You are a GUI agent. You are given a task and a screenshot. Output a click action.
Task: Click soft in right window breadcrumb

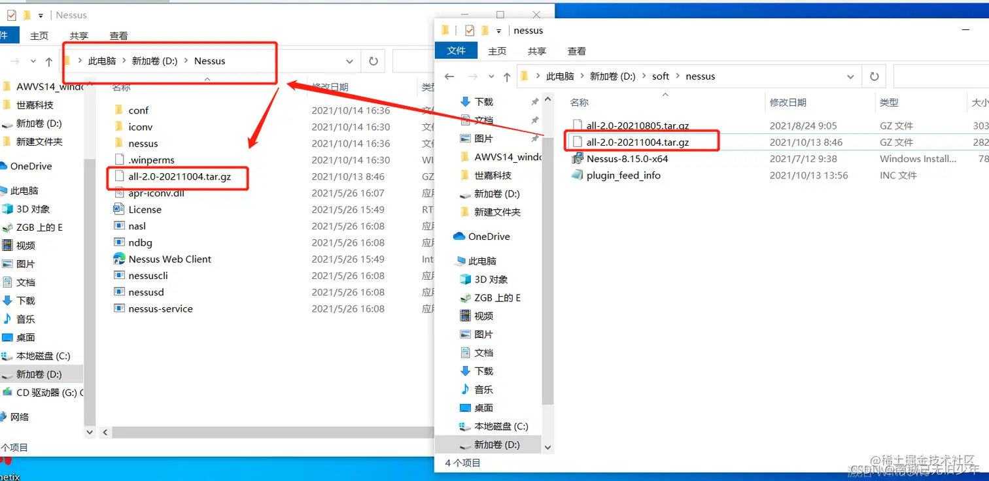[x=661, y=76]
